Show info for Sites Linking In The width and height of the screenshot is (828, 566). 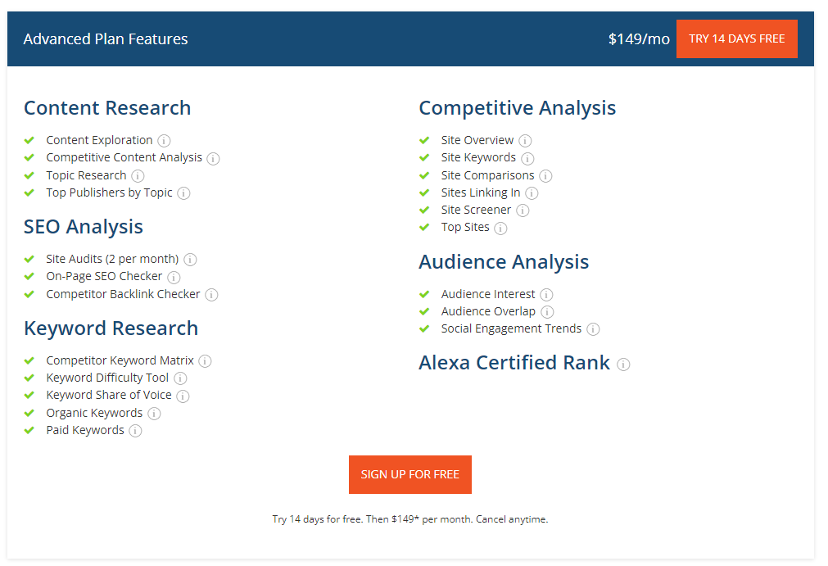pyautogui.click(x=532, y=193)
